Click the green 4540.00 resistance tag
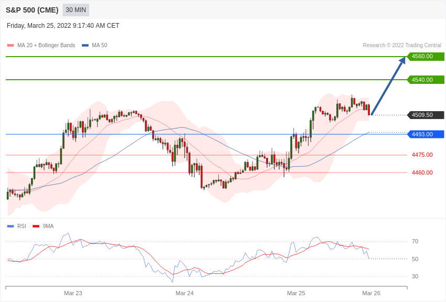Image resolution: width=446 pixels, height=302 pixels. tap(426, 80)
